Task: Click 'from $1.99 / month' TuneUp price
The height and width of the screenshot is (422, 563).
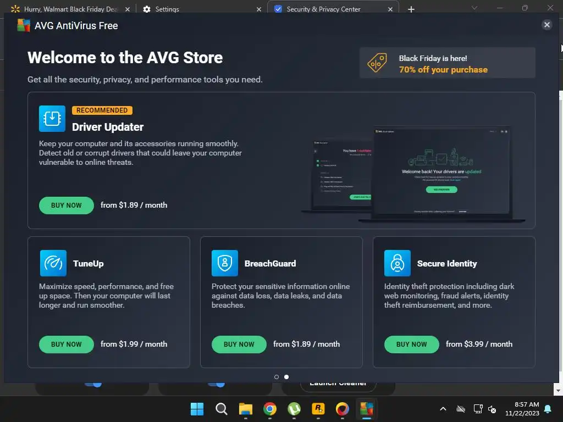Action: pyautogui.click(x=134, y=344)
